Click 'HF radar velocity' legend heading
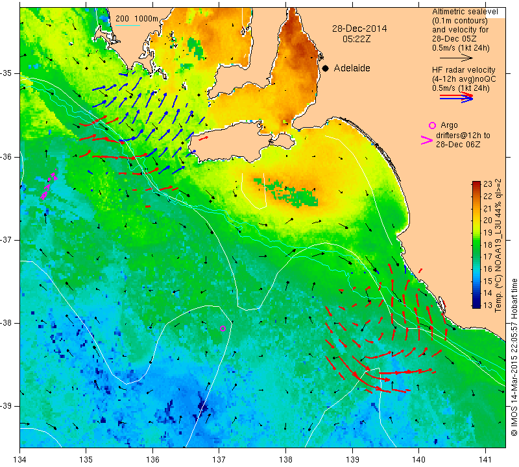The height and width of the screenshot is (467, 519). click(463, 70)
